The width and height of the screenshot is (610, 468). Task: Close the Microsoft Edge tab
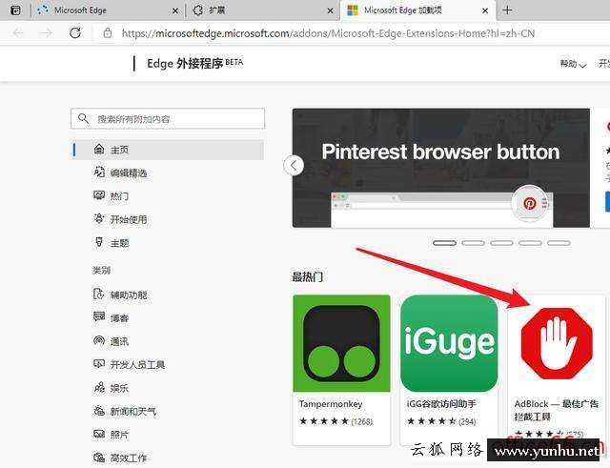click(x=175, y=10)
